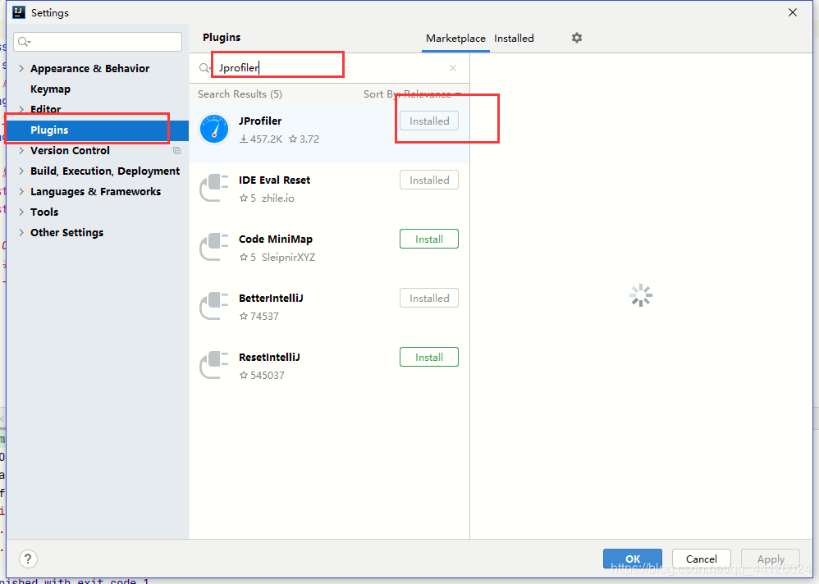Expand the Tools section
The width and height of the screenshot is (819, 584).
click(21, 212)
